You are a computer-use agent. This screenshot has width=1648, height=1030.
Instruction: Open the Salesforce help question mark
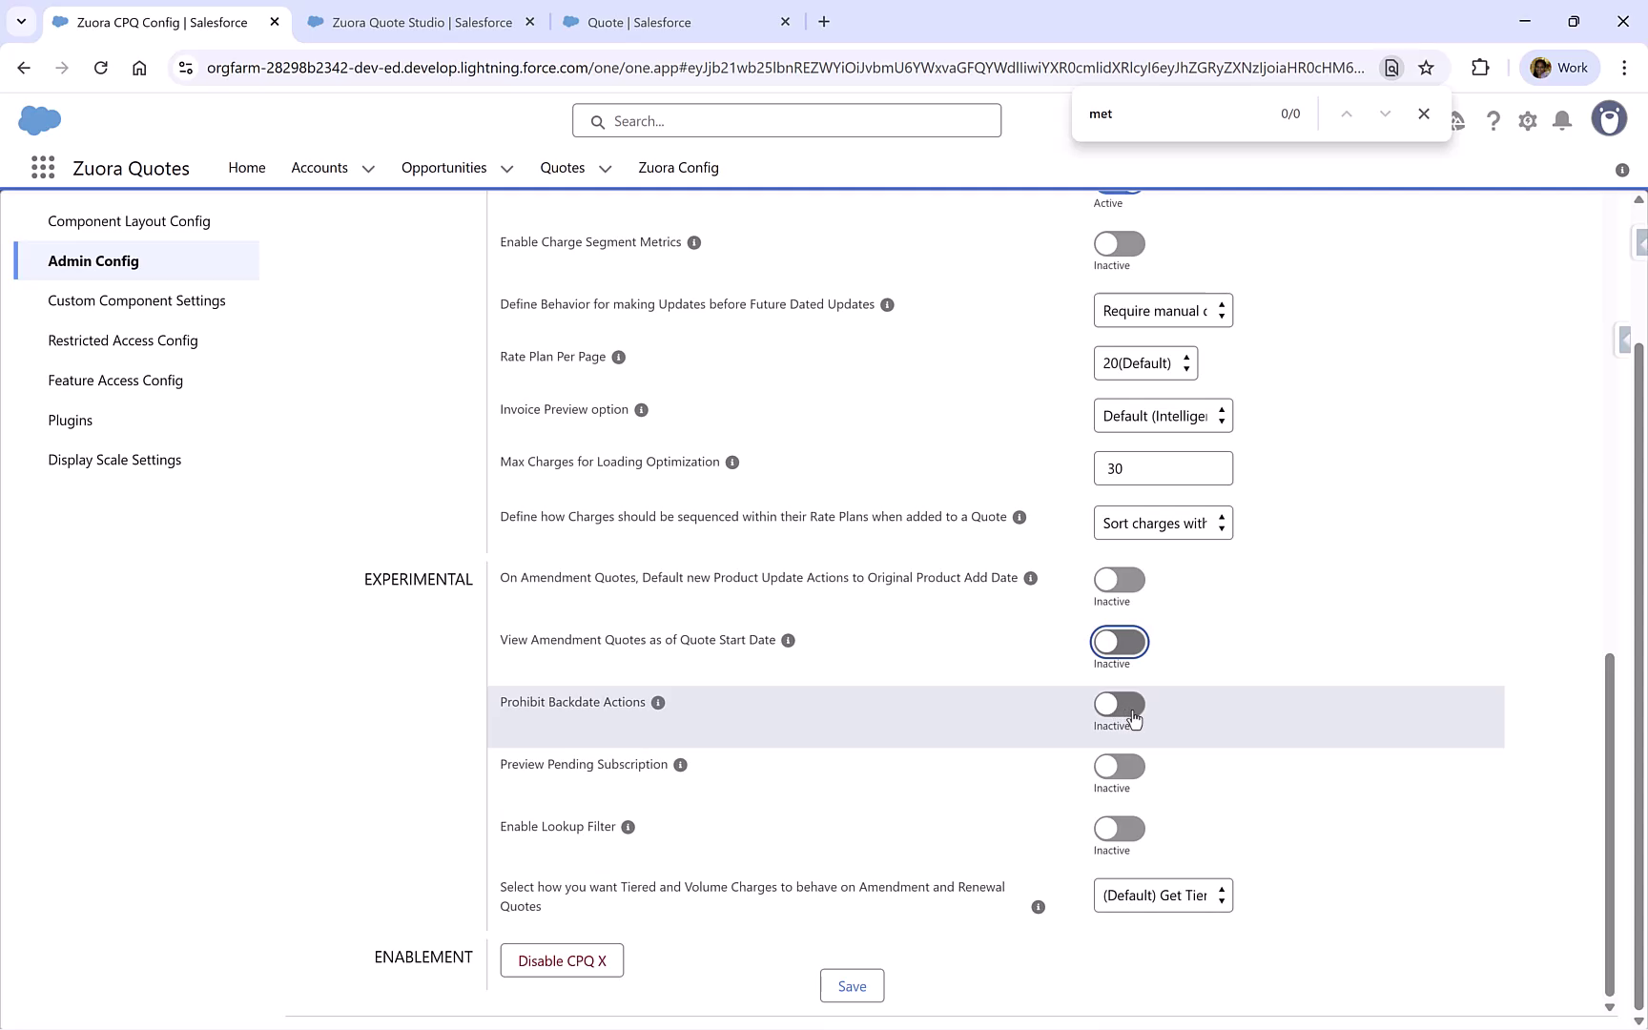(x=1493, y=121)
